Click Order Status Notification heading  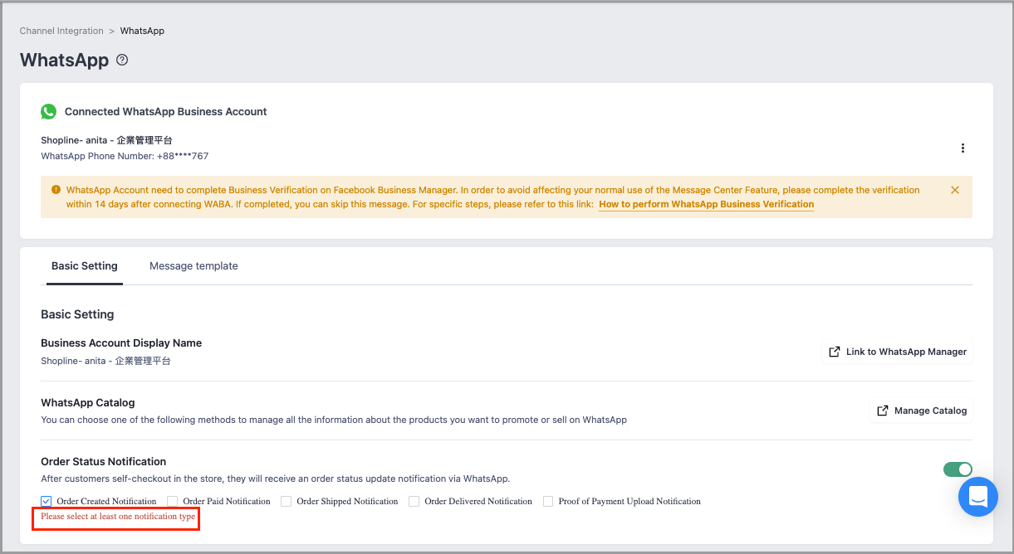(x=104, y=461)
